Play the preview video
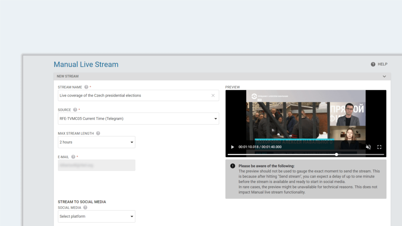402x226 pixels. point(233,147)
